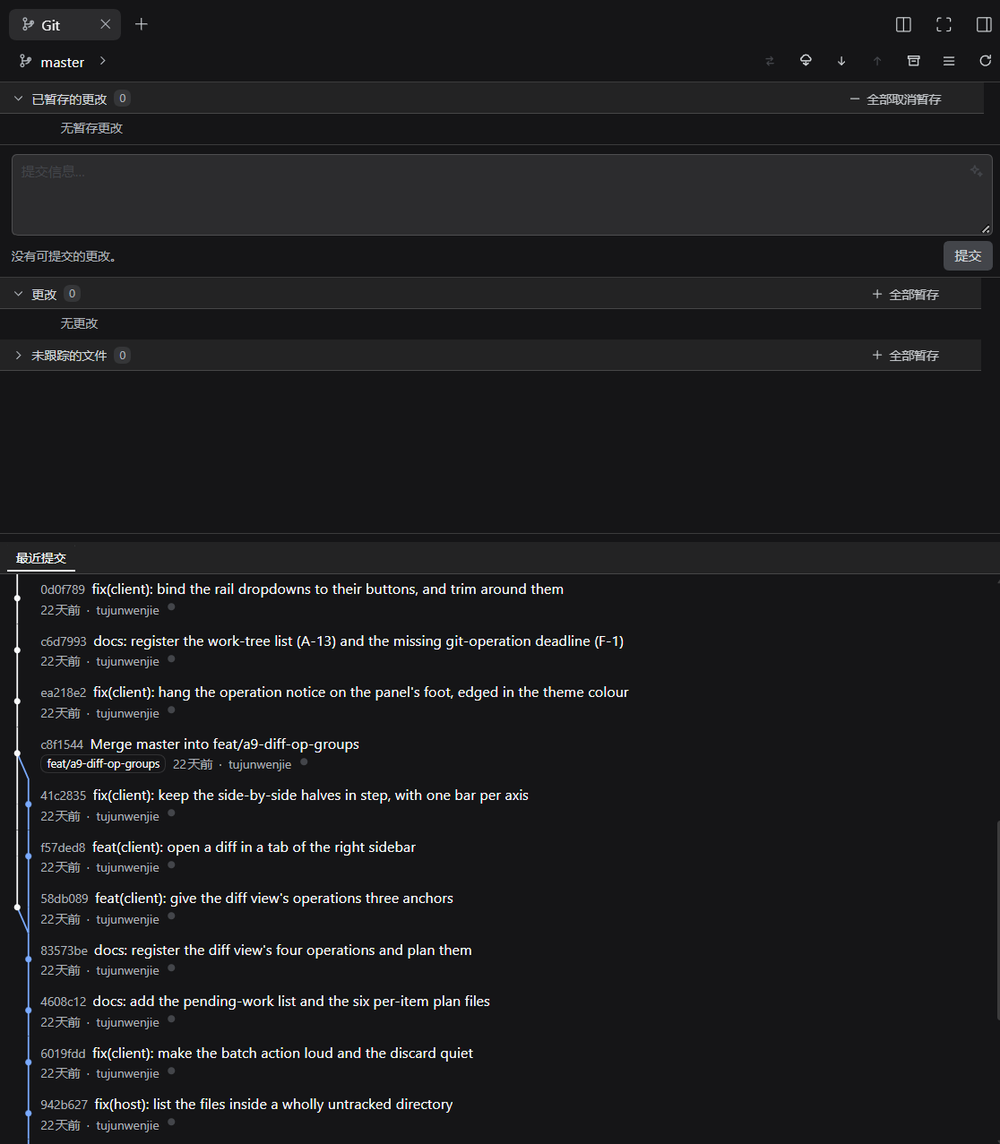1000x1144 pixels.
Task: Close the Git tab
Action: pyautogui.click(x=106, y=24)
